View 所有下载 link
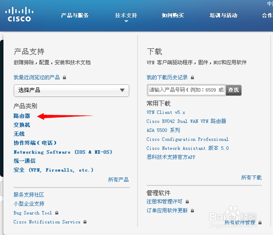 pos(251,177)
